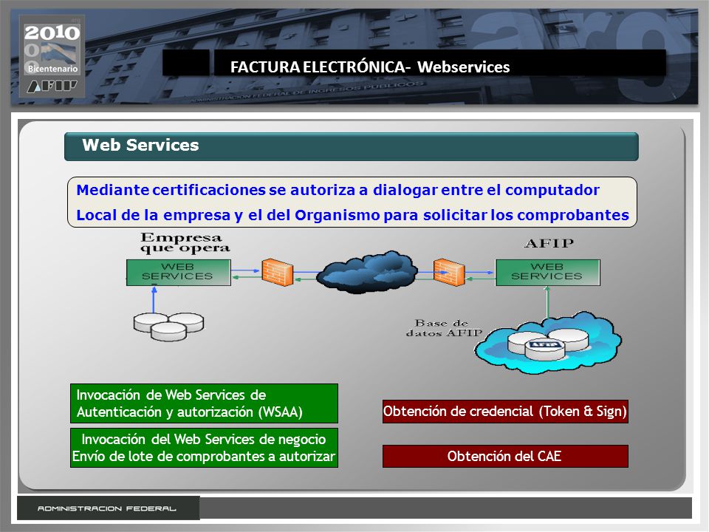Click the 2010 Bicentenario AFIP logo
Screen dimensions: 709x532
coord(52,57)
